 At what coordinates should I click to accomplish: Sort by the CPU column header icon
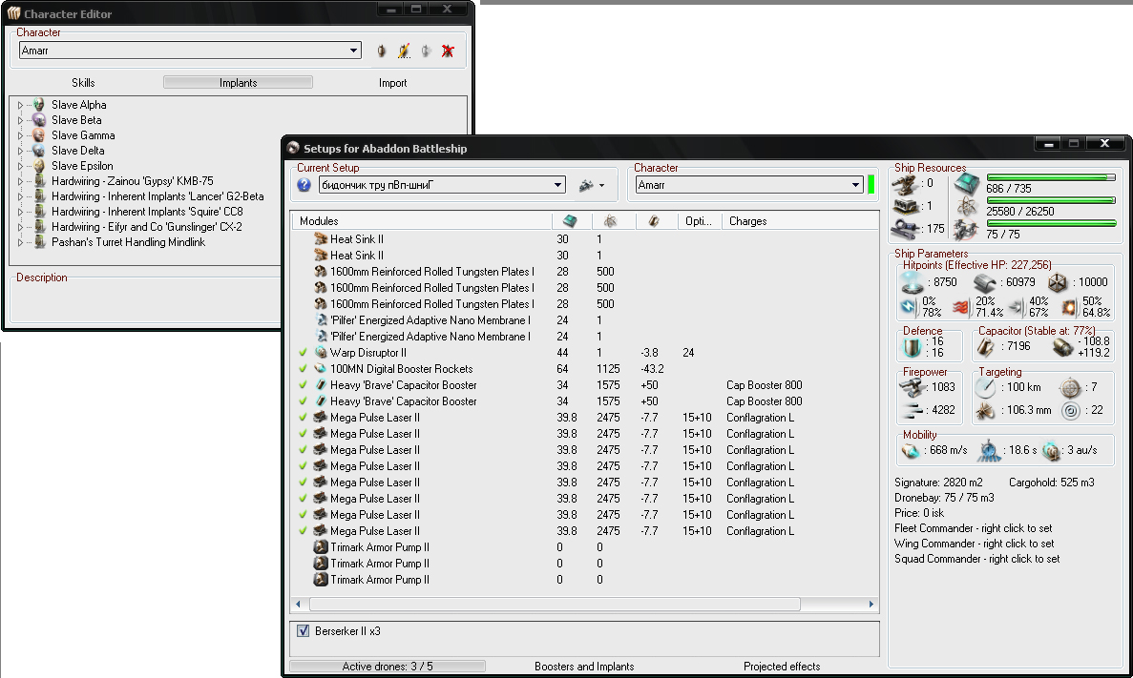570,221
